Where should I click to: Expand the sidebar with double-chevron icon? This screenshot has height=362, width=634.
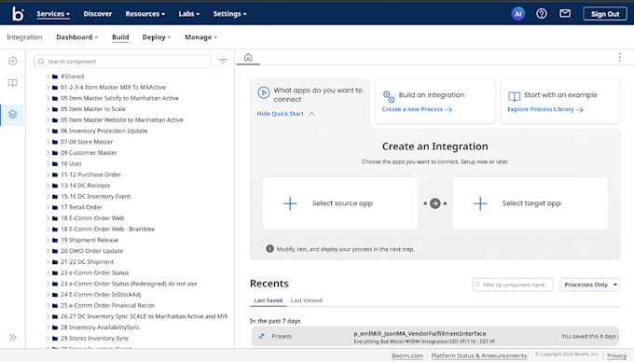[12, 338]
